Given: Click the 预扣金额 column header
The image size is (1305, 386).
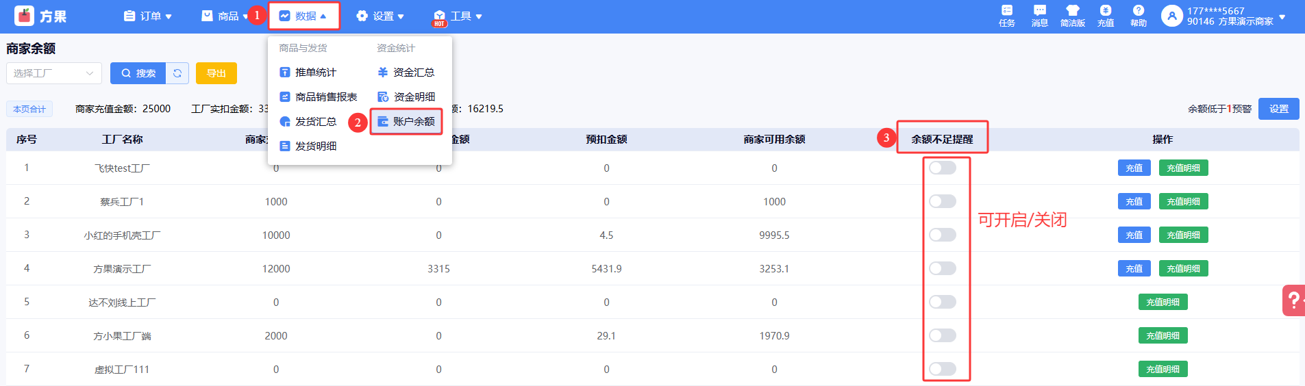Looking at the screenshot, I should [606, 139].
